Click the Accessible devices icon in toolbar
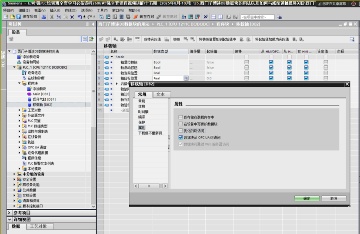 pos(183,17)
